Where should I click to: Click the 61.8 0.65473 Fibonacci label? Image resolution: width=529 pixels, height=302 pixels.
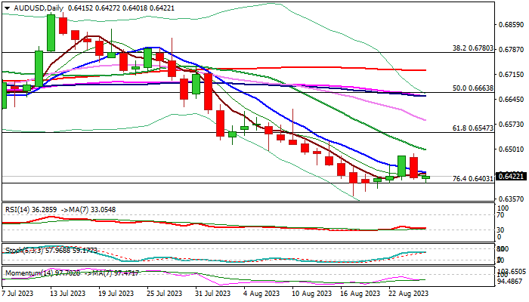tap(472, 128)
